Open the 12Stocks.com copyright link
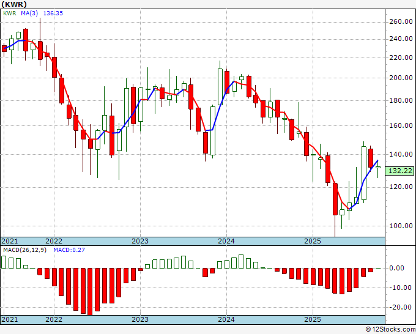 [390, 330]
